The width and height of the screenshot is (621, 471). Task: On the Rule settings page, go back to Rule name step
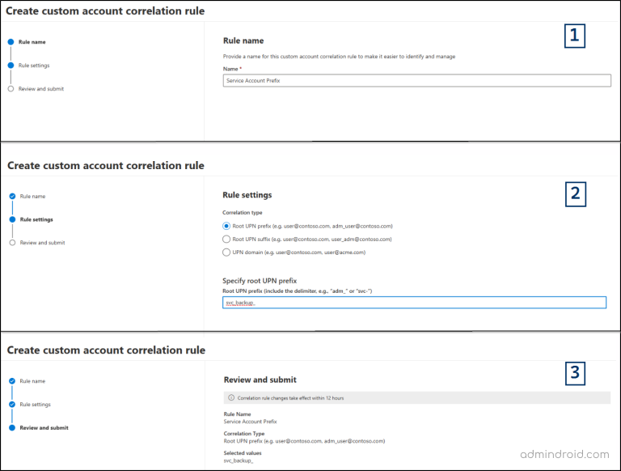(32, 196)
